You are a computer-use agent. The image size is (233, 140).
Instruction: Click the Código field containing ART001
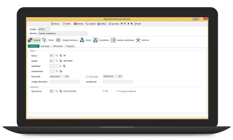click(44, 29)
